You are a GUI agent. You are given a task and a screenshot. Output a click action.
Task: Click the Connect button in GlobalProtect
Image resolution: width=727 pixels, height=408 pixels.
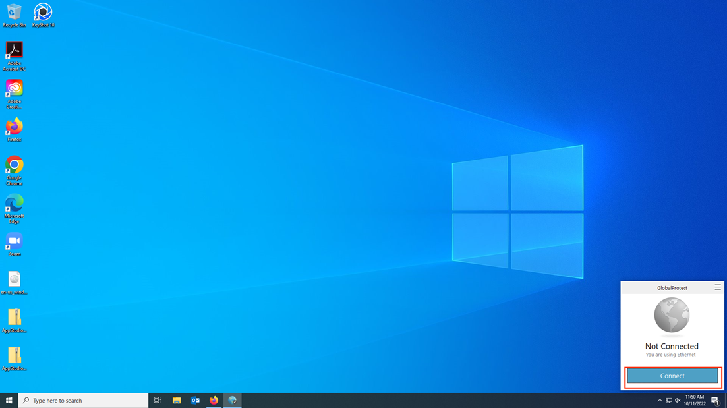[672, 376]
